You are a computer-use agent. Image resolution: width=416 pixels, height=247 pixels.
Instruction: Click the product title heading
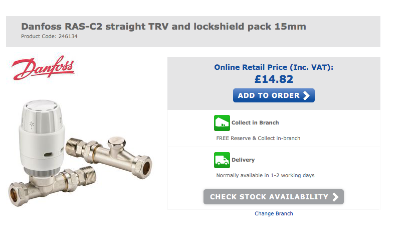[164, 27]
